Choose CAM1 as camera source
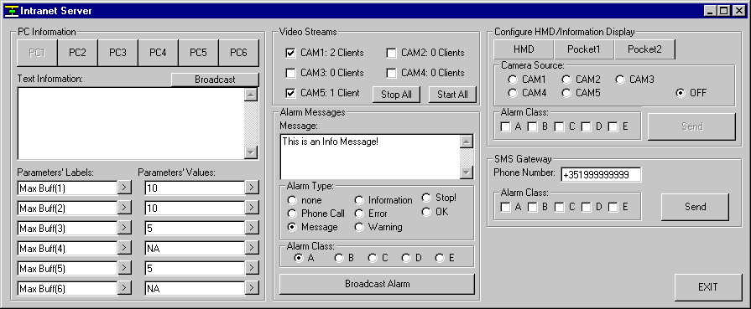The width and height of the screenshot is (751, 309). point(513,80)
